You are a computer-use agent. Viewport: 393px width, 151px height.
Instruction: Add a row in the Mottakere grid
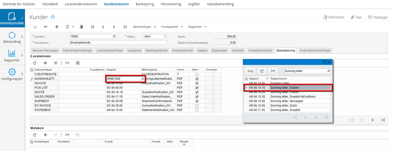tap(45, 135)
